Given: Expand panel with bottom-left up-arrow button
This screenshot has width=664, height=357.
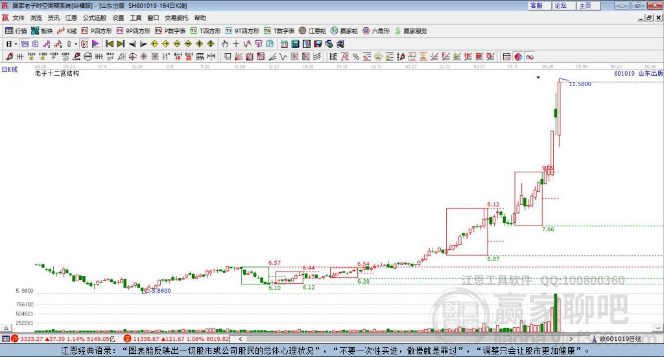Looking at the screenshot, I should (x=6, y=328).
